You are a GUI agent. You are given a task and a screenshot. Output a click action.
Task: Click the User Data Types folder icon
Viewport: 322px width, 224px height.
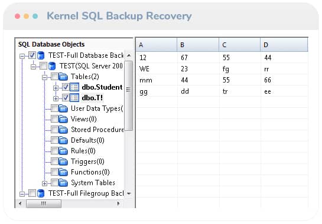point(63,108)
